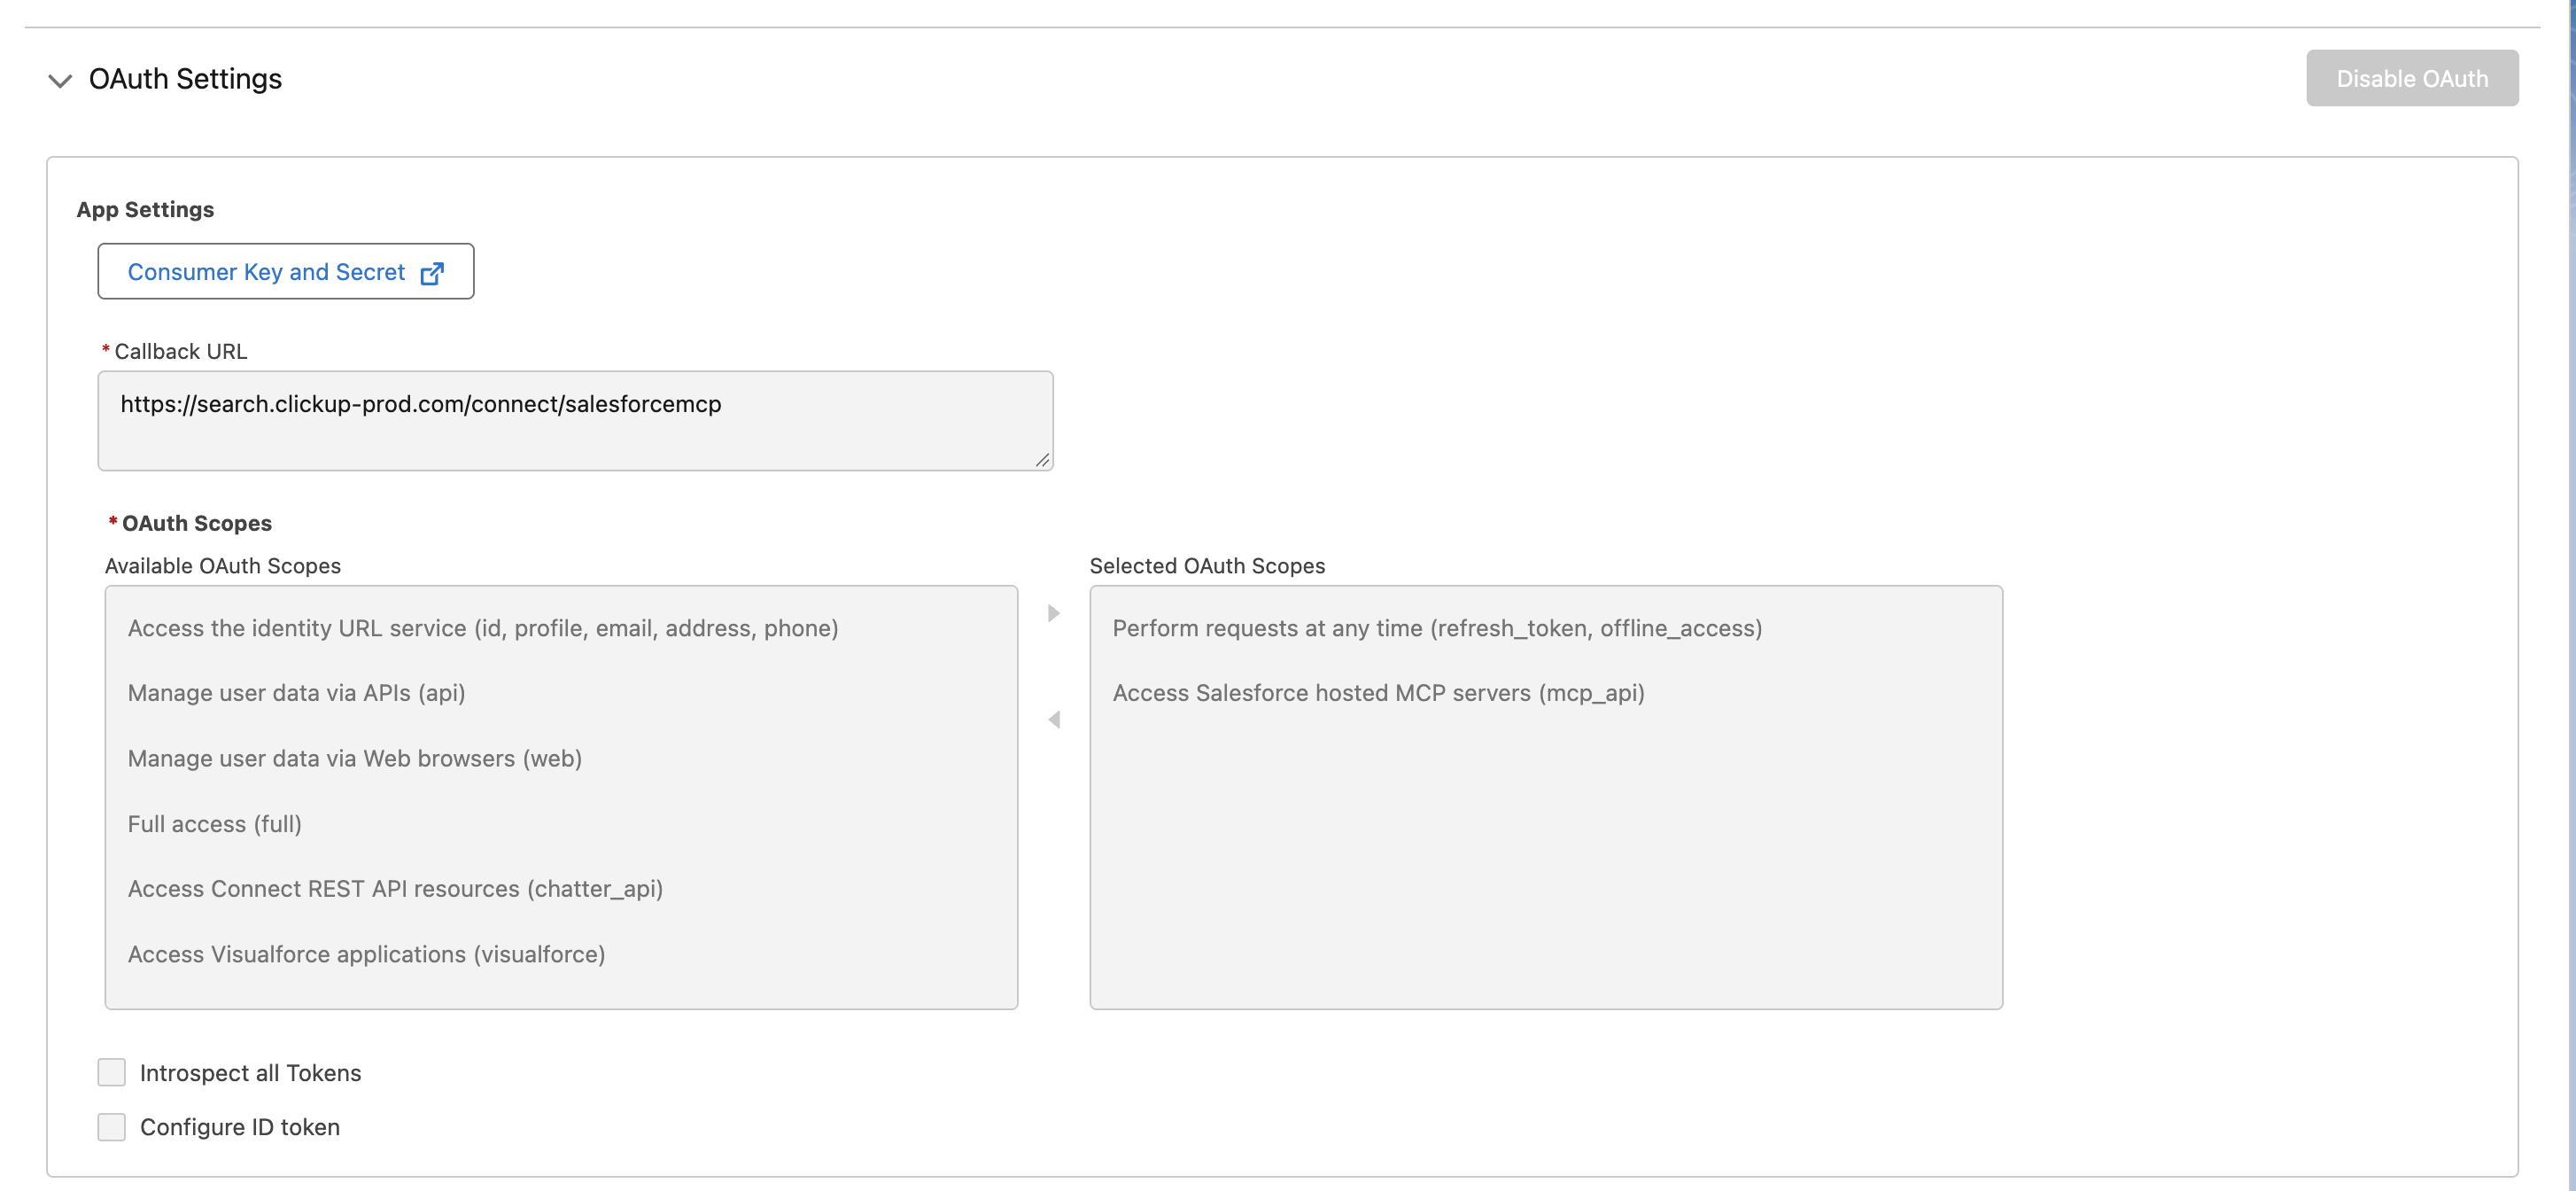Click the add scope right arrow

[x=1053, y=613]
